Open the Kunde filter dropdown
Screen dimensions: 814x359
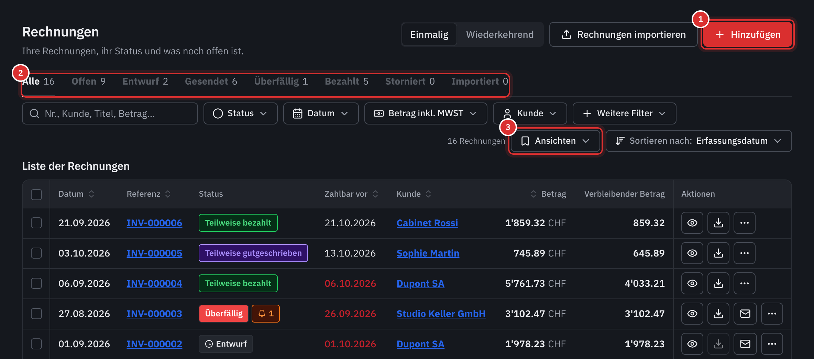(530, 113)
